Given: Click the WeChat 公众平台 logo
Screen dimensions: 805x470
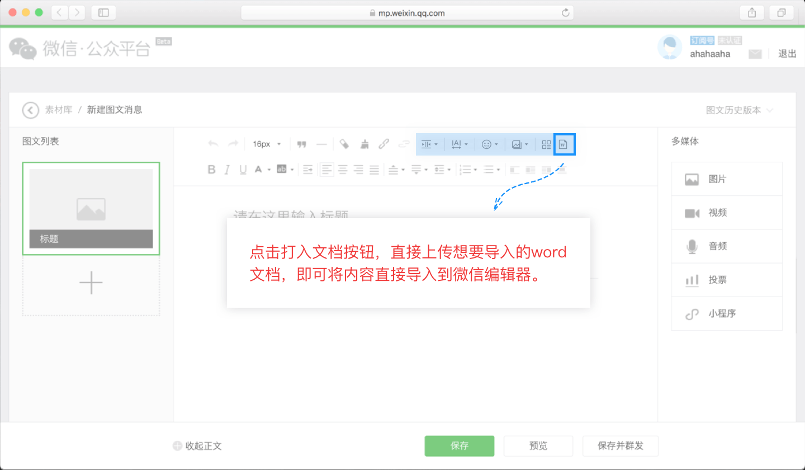Looking at the screenshot, I should click(x=80, y=48).
